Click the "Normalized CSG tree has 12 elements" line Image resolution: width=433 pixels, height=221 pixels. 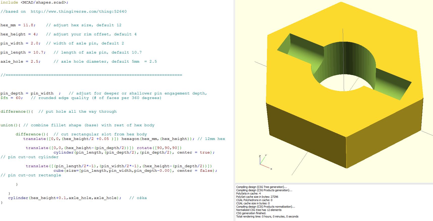pos(259,210)
